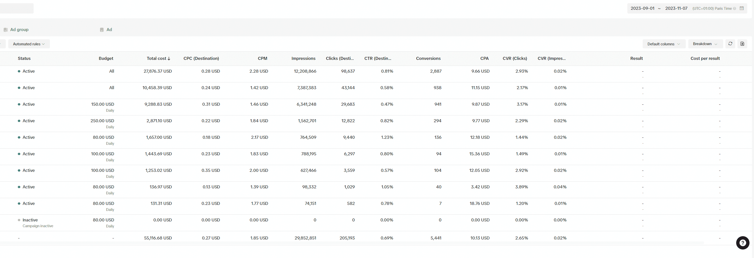754x258 pixels.
Task: Sort by the Conversions column header
Action: pos(428,59)
